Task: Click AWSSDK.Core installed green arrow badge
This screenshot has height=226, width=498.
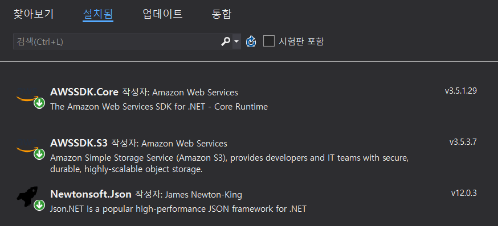Action: click(x=39, y=103)
